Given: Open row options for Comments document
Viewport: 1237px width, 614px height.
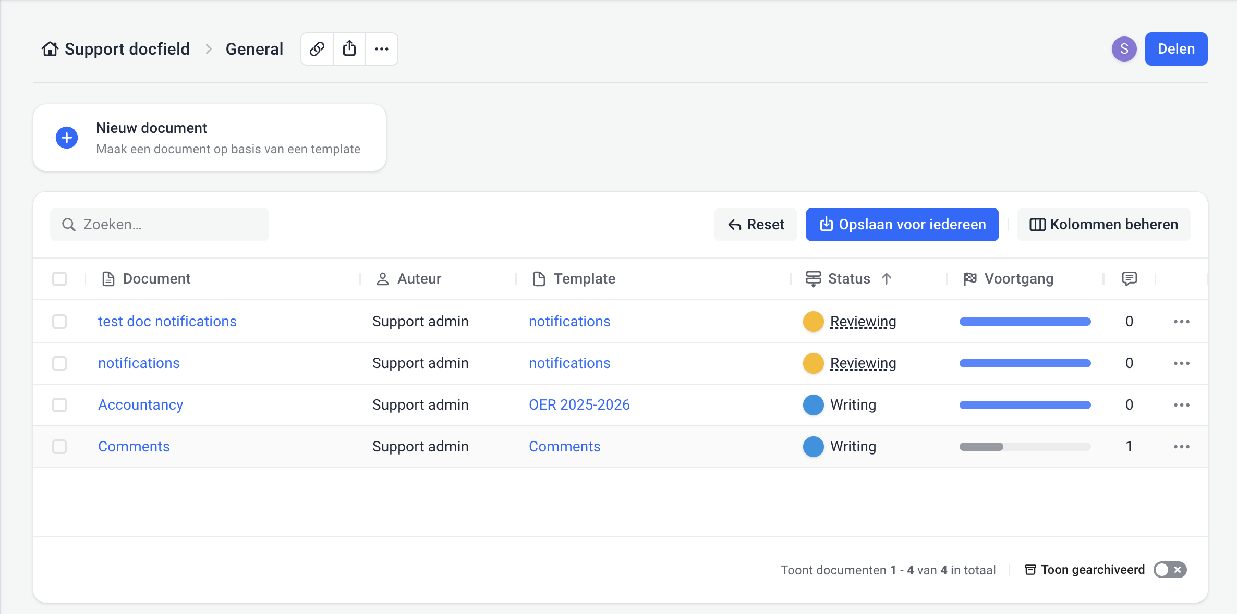Looking at the screenshot, I should pyautogui.click(x=1181, y=447).
